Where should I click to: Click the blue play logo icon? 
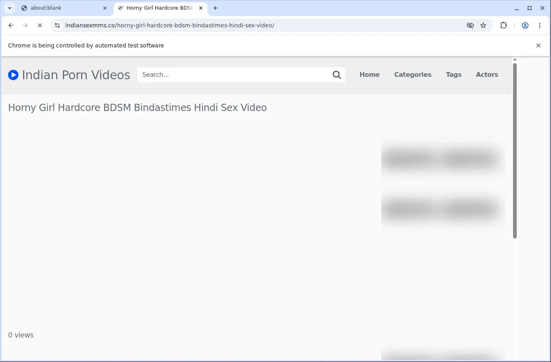(13, 75)
